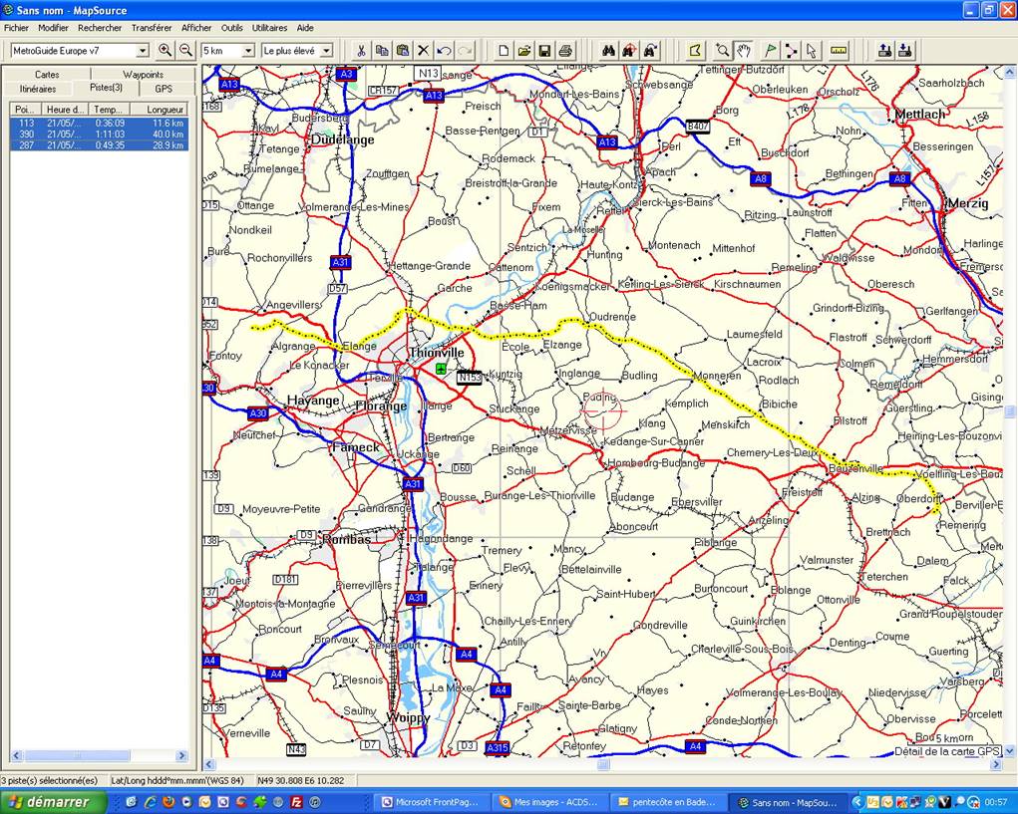Screen dimensions: 1018x814
Task: Select the Route tool
Action: tap(791, 50)
